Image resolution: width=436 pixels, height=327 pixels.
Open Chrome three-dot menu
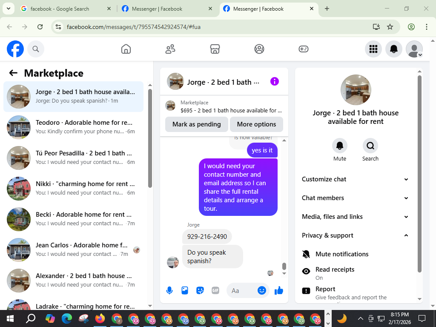[x=427, y=27]
